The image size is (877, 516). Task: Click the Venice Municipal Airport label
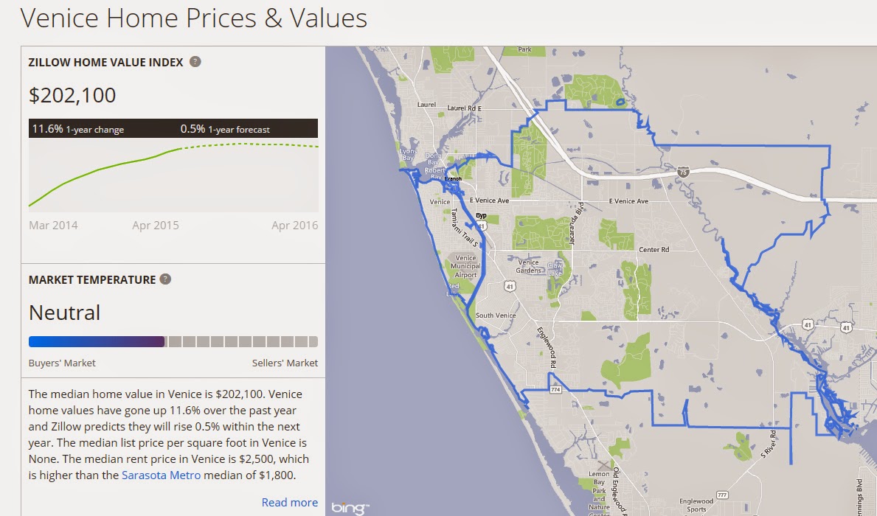click(x=465, y=265)
